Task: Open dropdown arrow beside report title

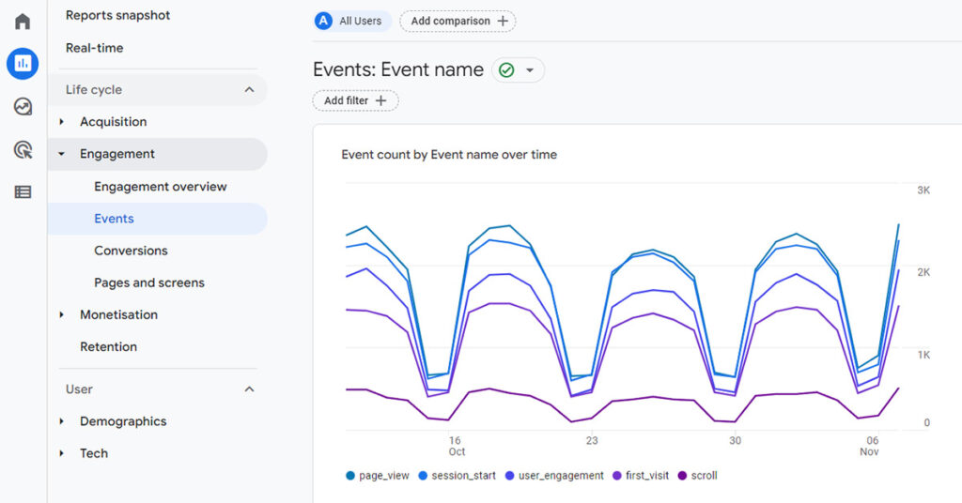Action: coord(530,70)
